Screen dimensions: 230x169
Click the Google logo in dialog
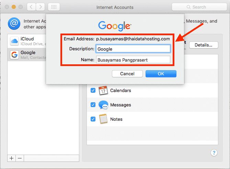115,26
